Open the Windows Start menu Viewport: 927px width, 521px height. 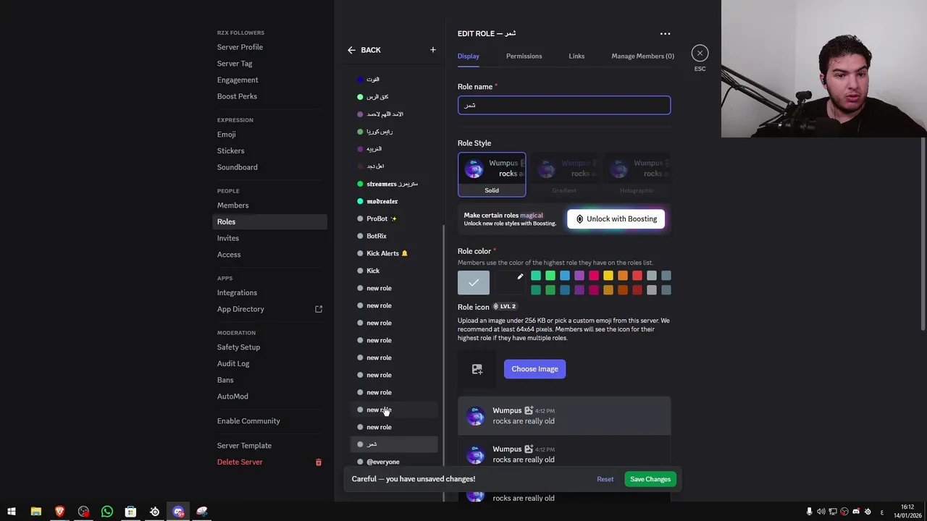click(12, 512)
